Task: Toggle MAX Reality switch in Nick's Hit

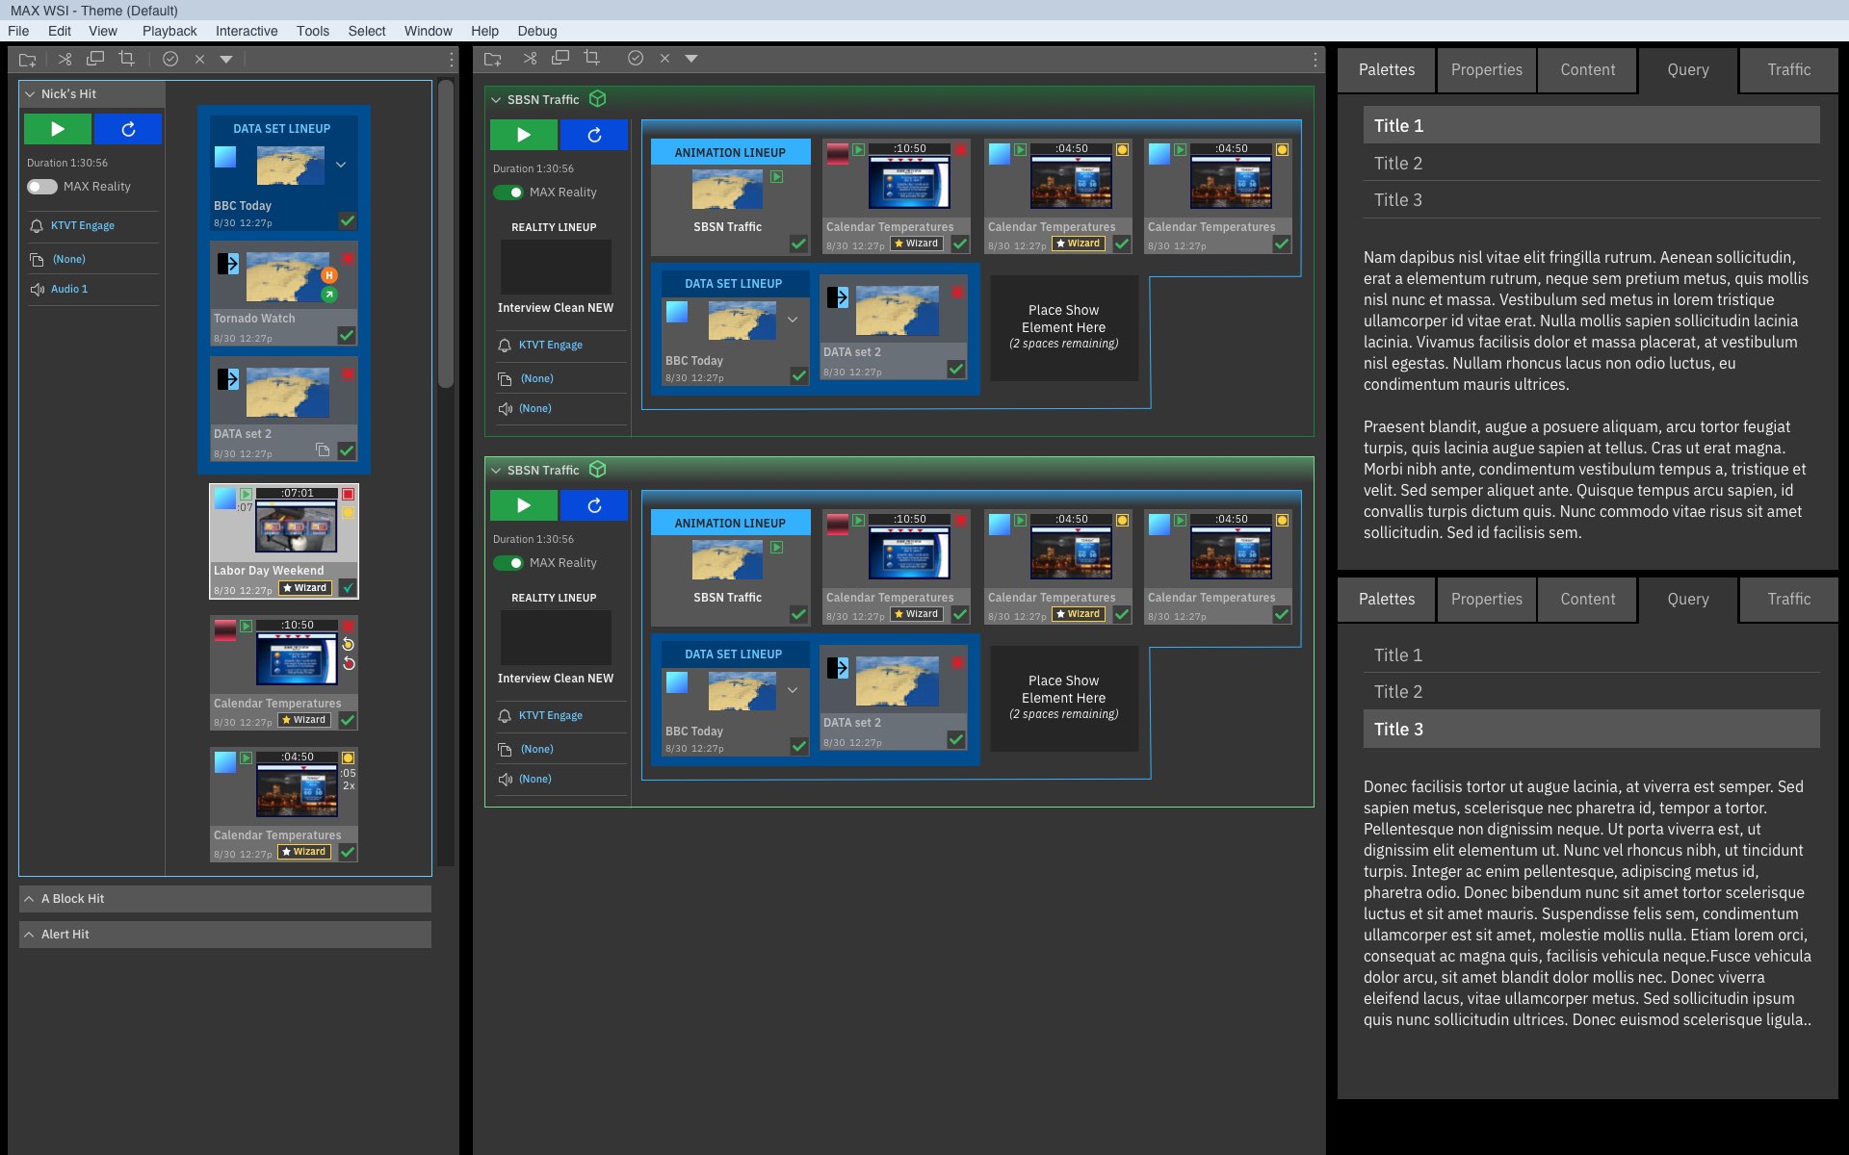Action: [x=42, y=187]
